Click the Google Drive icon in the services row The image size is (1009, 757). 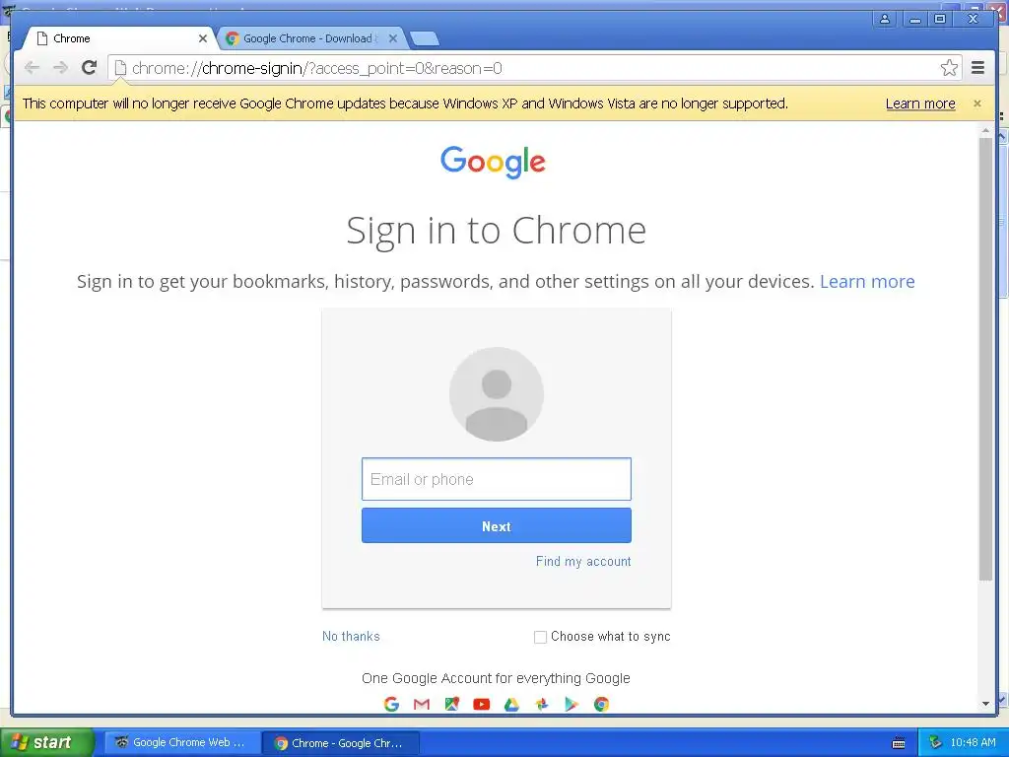[x=511, y=704]
